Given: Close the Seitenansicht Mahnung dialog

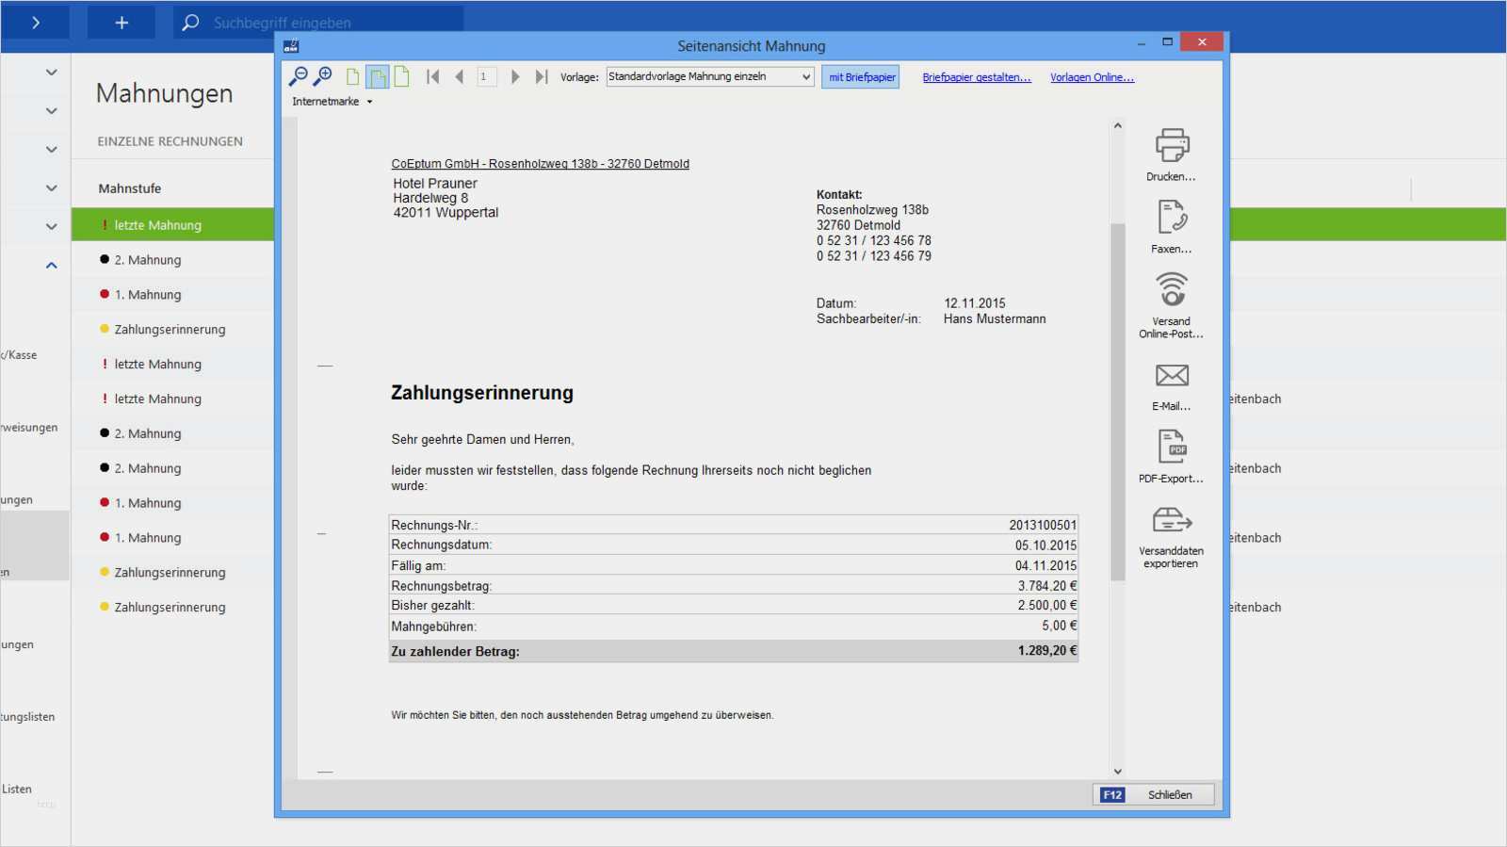Looking at the screenshot, I should [x=1202, y=41].
